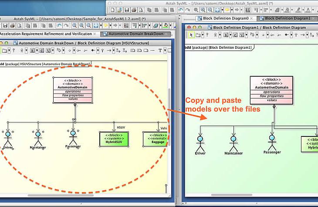Click 'flow properties' compartment in right AutomotiveDomain block
This screenshot has height=207, width=318.
272,96
